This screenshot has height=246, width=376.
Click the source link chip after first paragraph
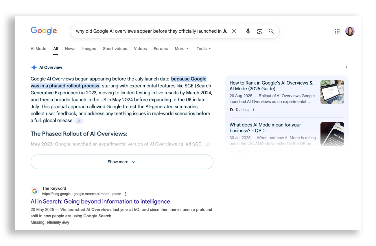[79, 121]
